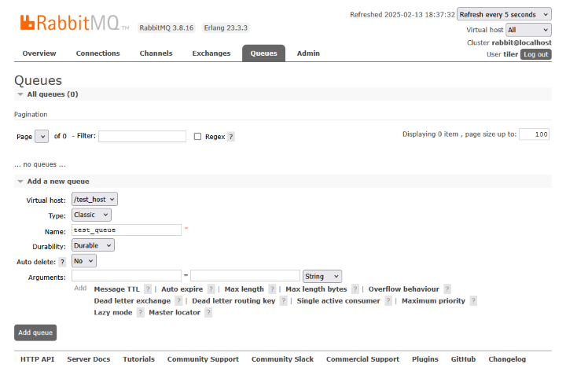
Task: Open help for Auto delete
Action: 62,262
